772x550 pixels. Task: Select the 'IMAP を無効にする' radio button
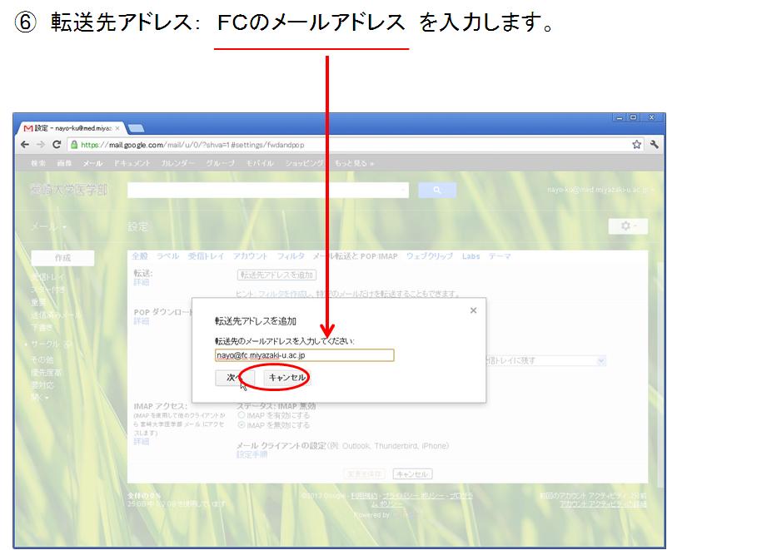(x=242, y=424)
